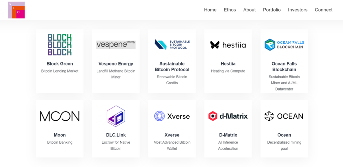Click 'Sustainable Bitcoin Miner and AI/ML Datacenter' text
This screenshot has width=343, height=167.
284,83
